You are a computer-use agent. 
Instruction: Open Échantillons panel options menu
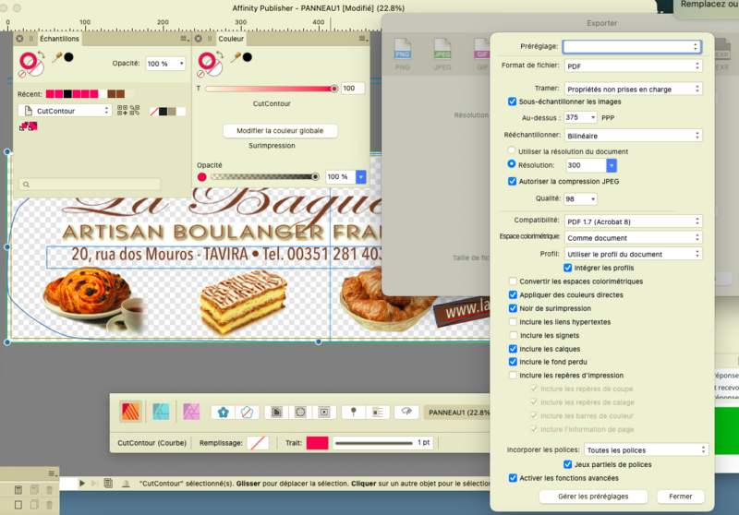coord(184,39)
